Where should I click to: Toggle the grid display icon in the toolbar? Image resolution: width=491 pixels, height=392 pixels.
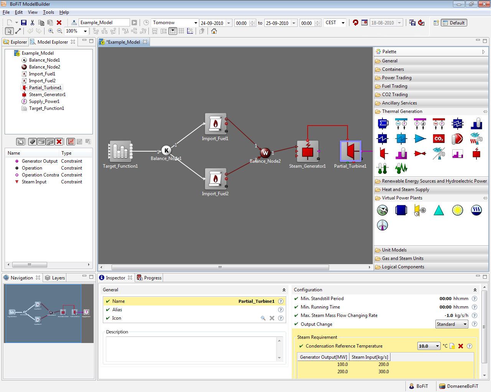pyautogui.click(x=181, y=31)
